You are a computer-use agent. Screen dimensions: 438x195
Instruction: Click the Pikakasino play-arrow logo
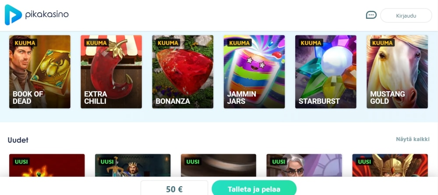(x=13, y=15)
